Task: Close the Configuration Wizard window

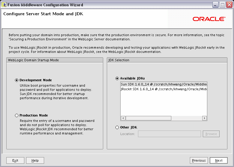Action: (229, 5)
